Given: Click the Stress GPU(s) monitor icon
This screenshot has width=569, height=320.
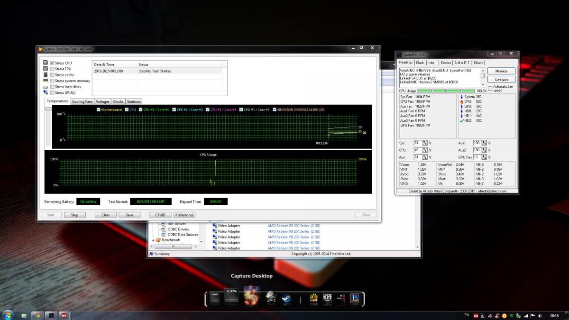Looking at the screenshot, I should tap(46, 93).
